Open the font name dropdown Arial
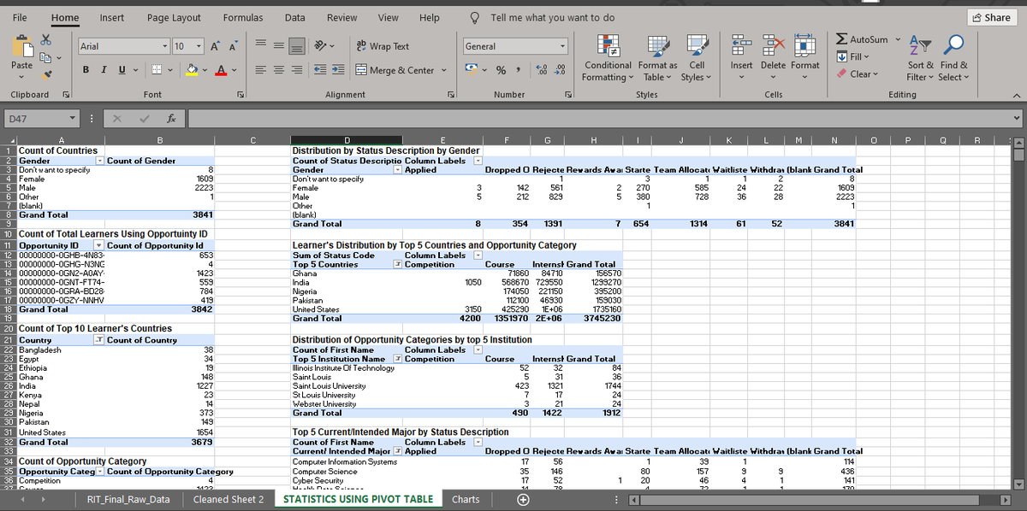Screen dimensions: 1027x511 pyautogui.click(x=164, y=45)
